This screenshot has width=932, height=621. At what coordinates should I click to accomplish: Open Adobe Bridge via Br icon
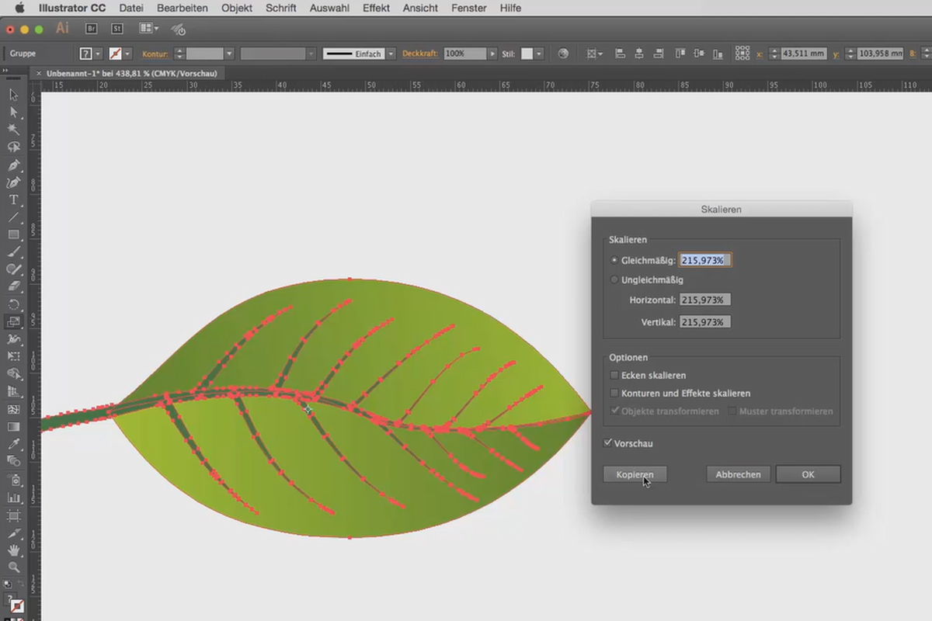(92, 29)
